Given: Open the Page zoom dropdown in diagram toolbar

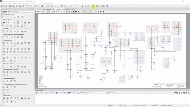Looking at the screenshot, I should pyautogui.click(x=50, y=12).
